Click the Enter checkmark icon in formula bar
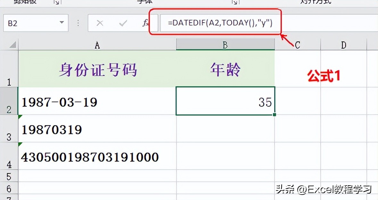Screen dimensions: 378x200 [x=123, y=23]
